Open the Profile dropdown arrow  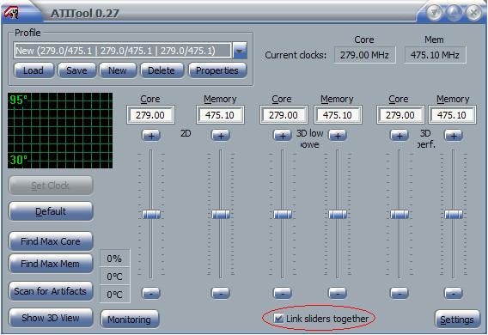pos(240,51)
